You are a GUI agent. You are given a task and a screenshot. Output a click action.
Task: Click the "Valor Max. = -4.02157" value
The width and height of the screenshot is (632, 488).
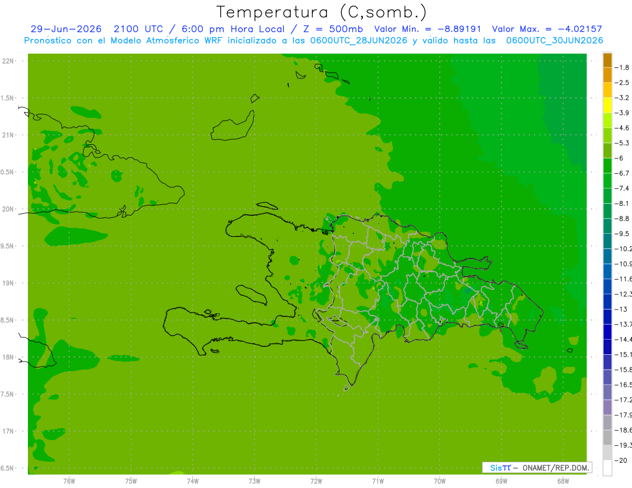(547, 29)
